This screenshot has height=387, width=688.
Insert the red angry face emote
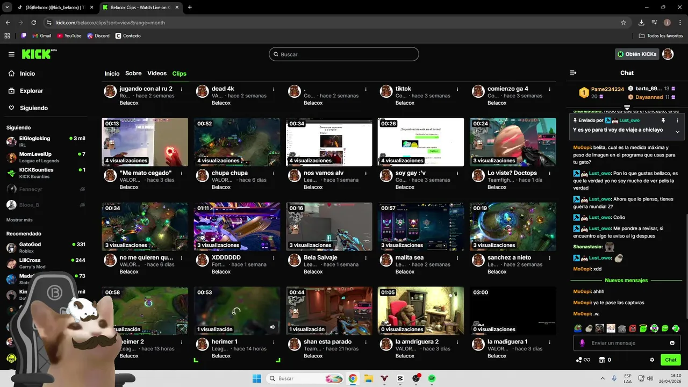[633, 328]
